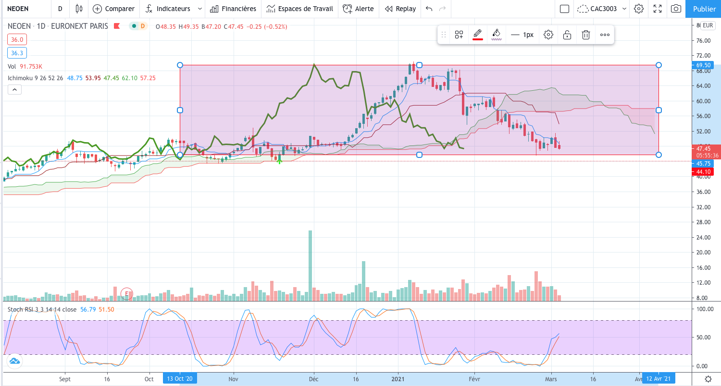721x386 pixels.
Task: Open the Indicateurs fx menu
Action: [x=149, y=9]
